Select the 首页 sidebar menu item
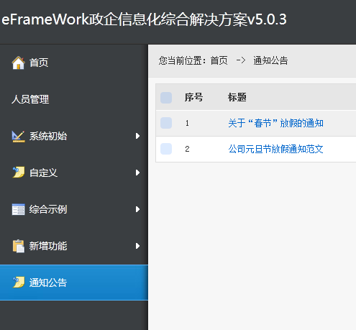Image resolution: width=356 pixels, height=330 pixels. [x=74, y=63]
